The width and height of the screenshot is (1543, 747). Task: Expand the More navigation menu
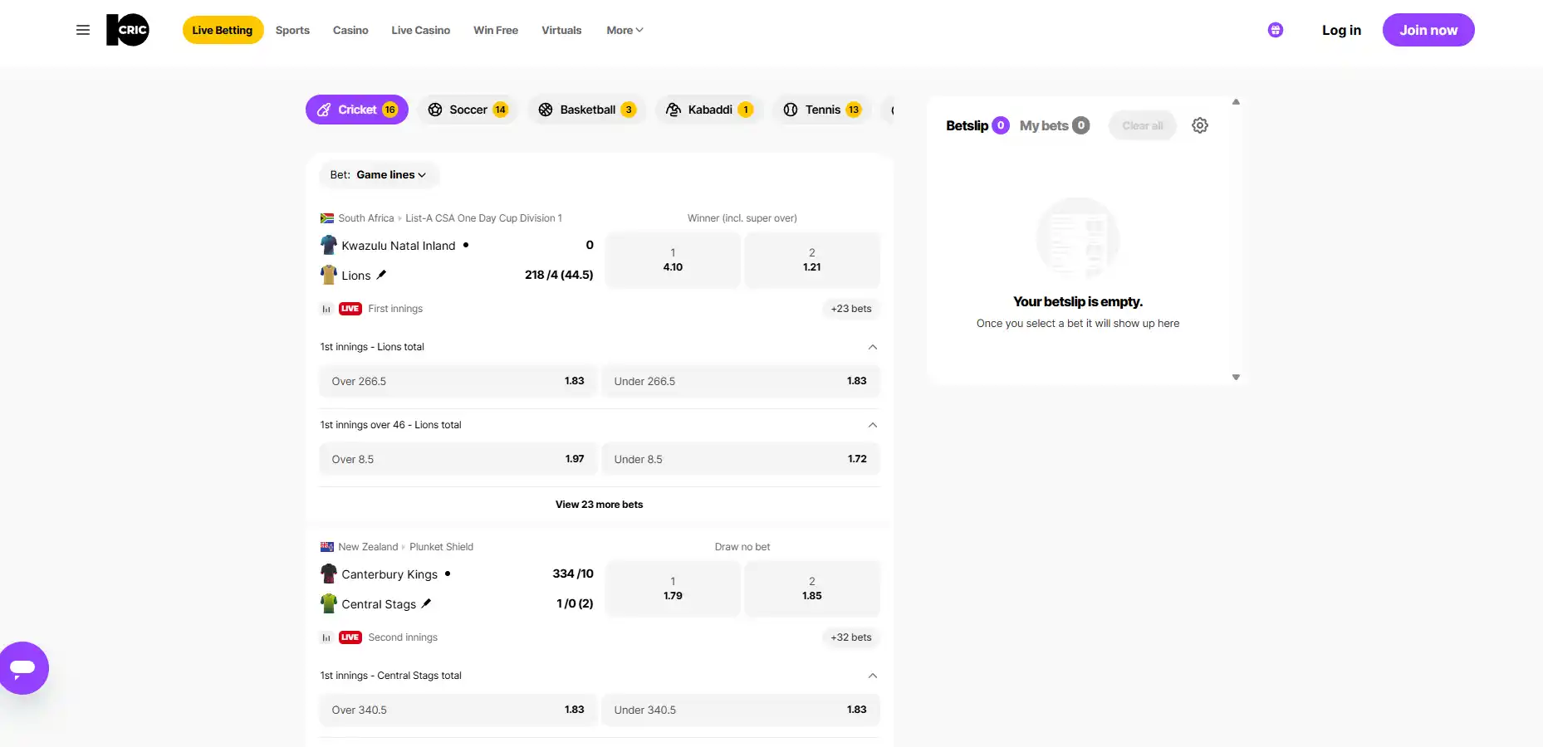(x=625, y=30)
